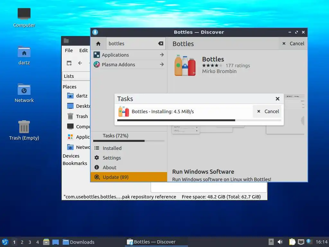Select Desktop in Places sidebar
The height and width of the screenshot is (247, 329).
click(78, 106)
